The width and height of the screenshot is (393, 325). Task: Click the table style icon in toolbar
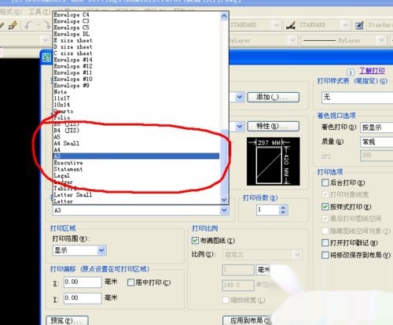359,25
